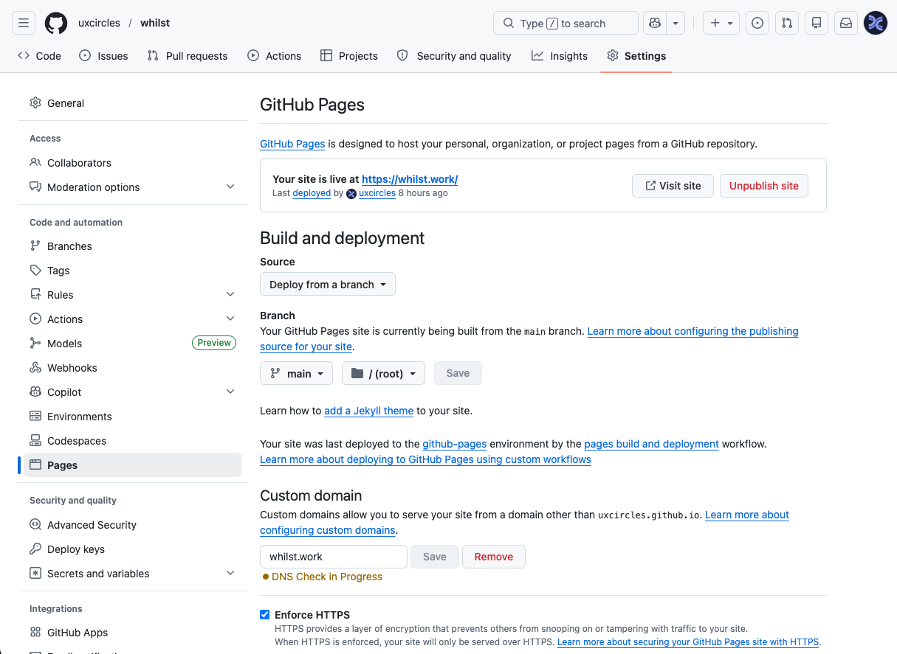Open the pages build and deployment workflow link

[x=651, y=444]
